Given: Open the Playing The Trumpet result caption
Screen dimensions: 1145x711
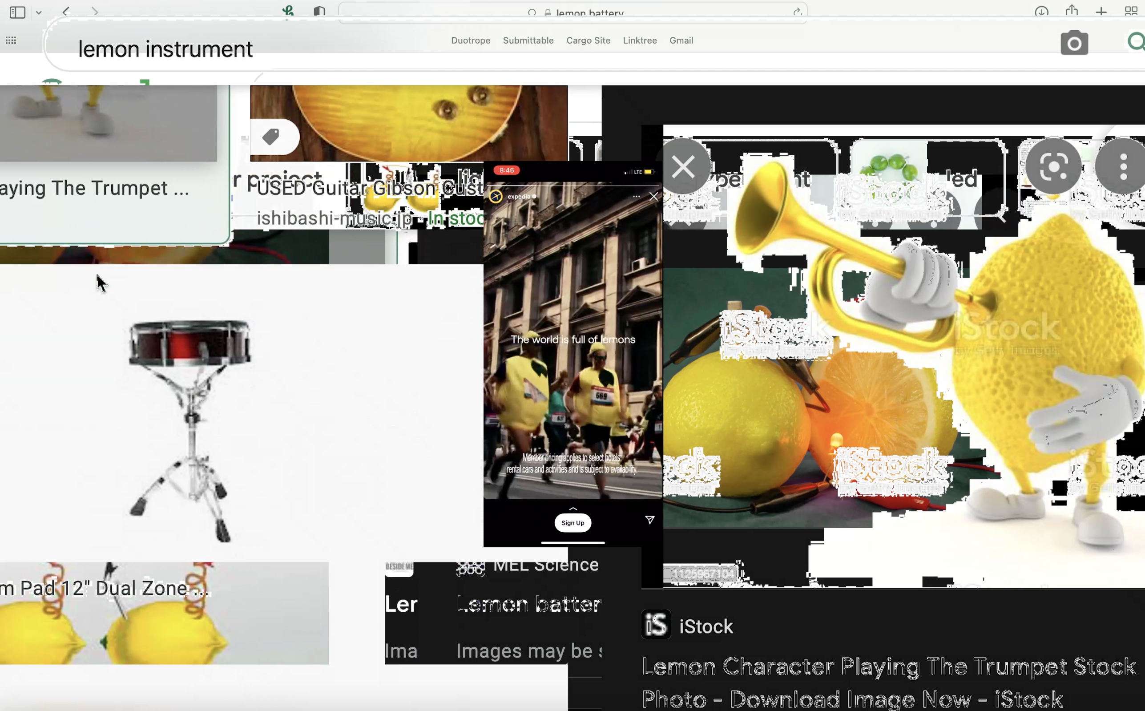Looking at the screenshot, I should (x=94, y=188).
